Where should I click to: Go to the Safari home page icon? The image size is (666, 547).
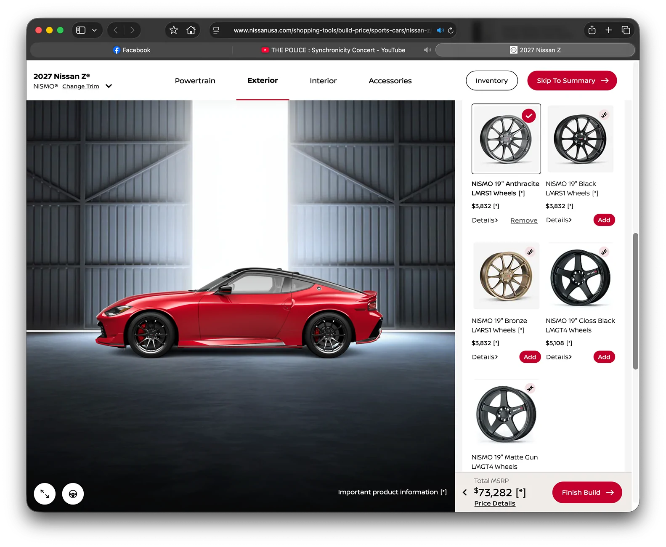pos(191,30)
